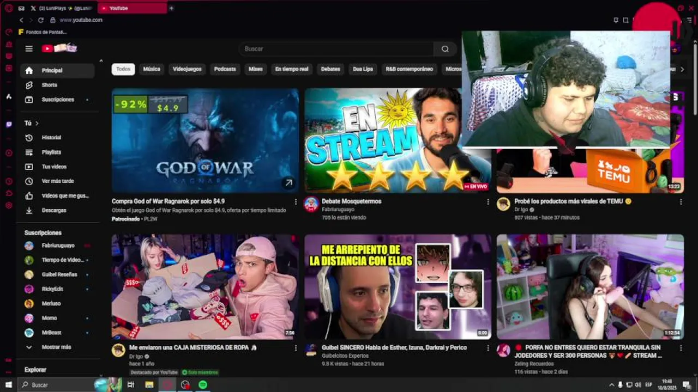Open options for God of War ad

296,201
